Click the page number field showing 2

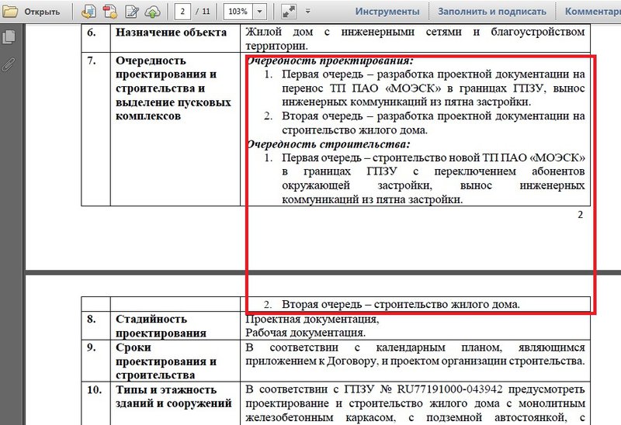click(x=182, y=12)
